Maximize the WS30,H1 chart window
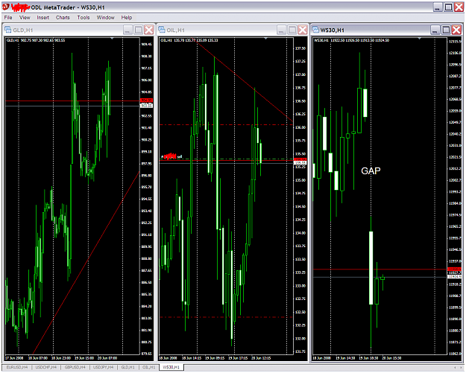This screenshot has height=373, width=466. pos(446,30)
